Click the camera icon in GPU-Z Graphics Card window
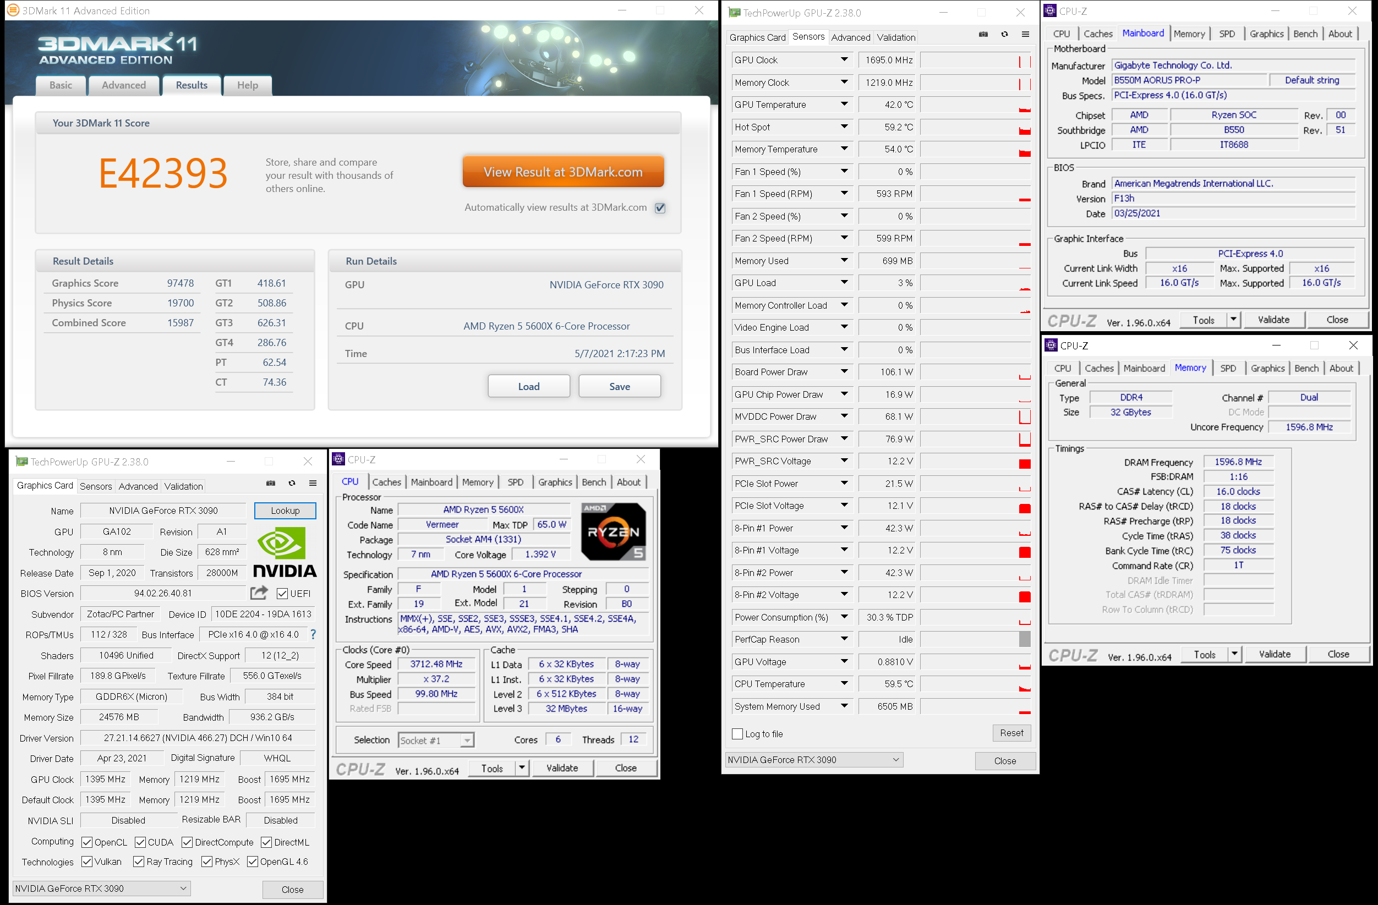 [x=270, y=483]
